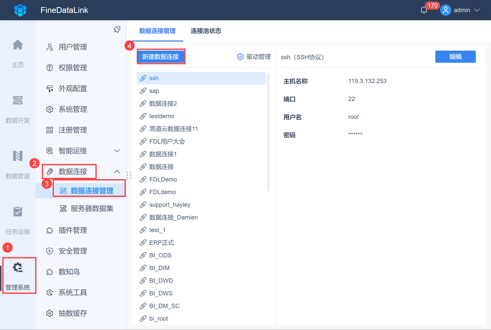Click the 新建数据连接 button
The width and height of the screenshot is (491, 330).
coord(161,57)
